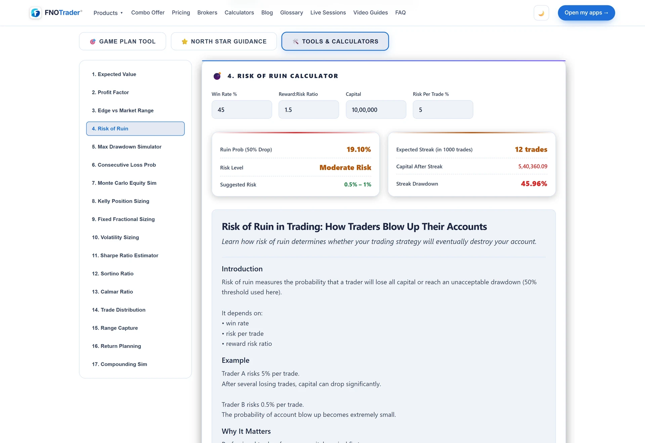Open the FAQ link

click(400, 12)
